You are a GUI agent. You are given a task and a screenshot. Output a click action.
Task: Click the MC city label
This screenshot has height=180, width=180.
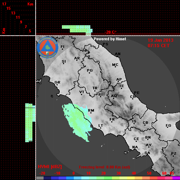[115, 65]
